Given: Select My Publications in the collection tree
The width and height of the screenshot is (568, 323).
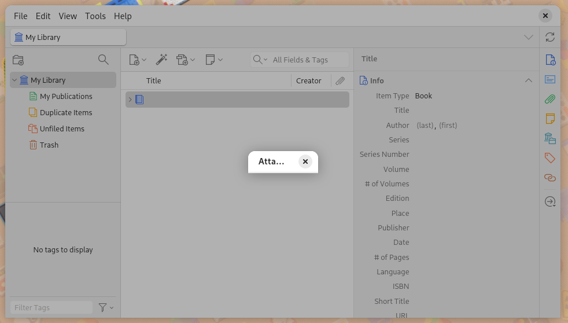Looking at the screenshot, I should coord(66,97).
